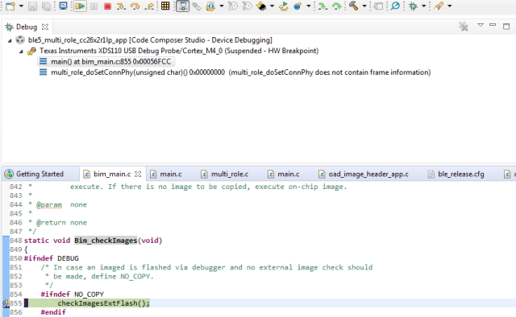Open the Build hammer dropdown arrow
The height and width of the screenshot is (317, 516).
click(364, 6)
